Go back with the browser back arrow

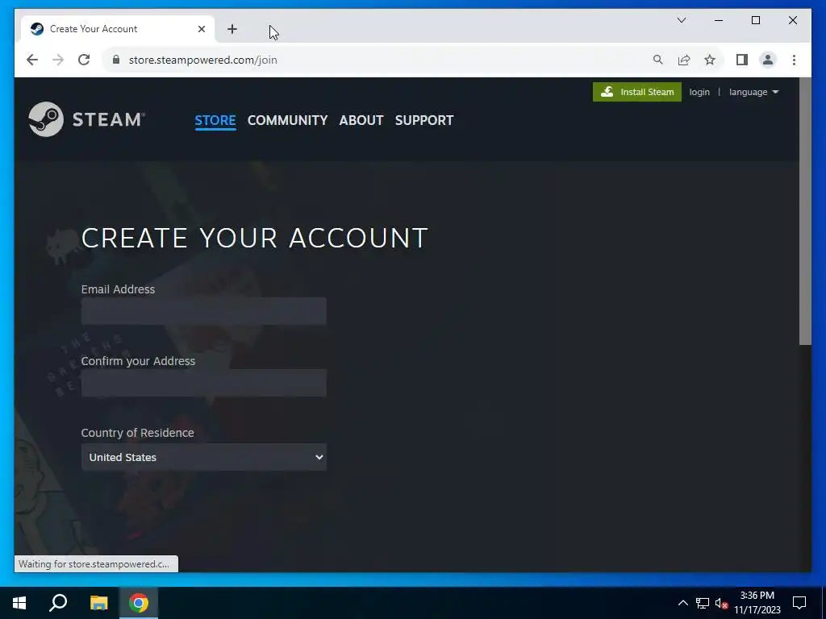point(32,60)
